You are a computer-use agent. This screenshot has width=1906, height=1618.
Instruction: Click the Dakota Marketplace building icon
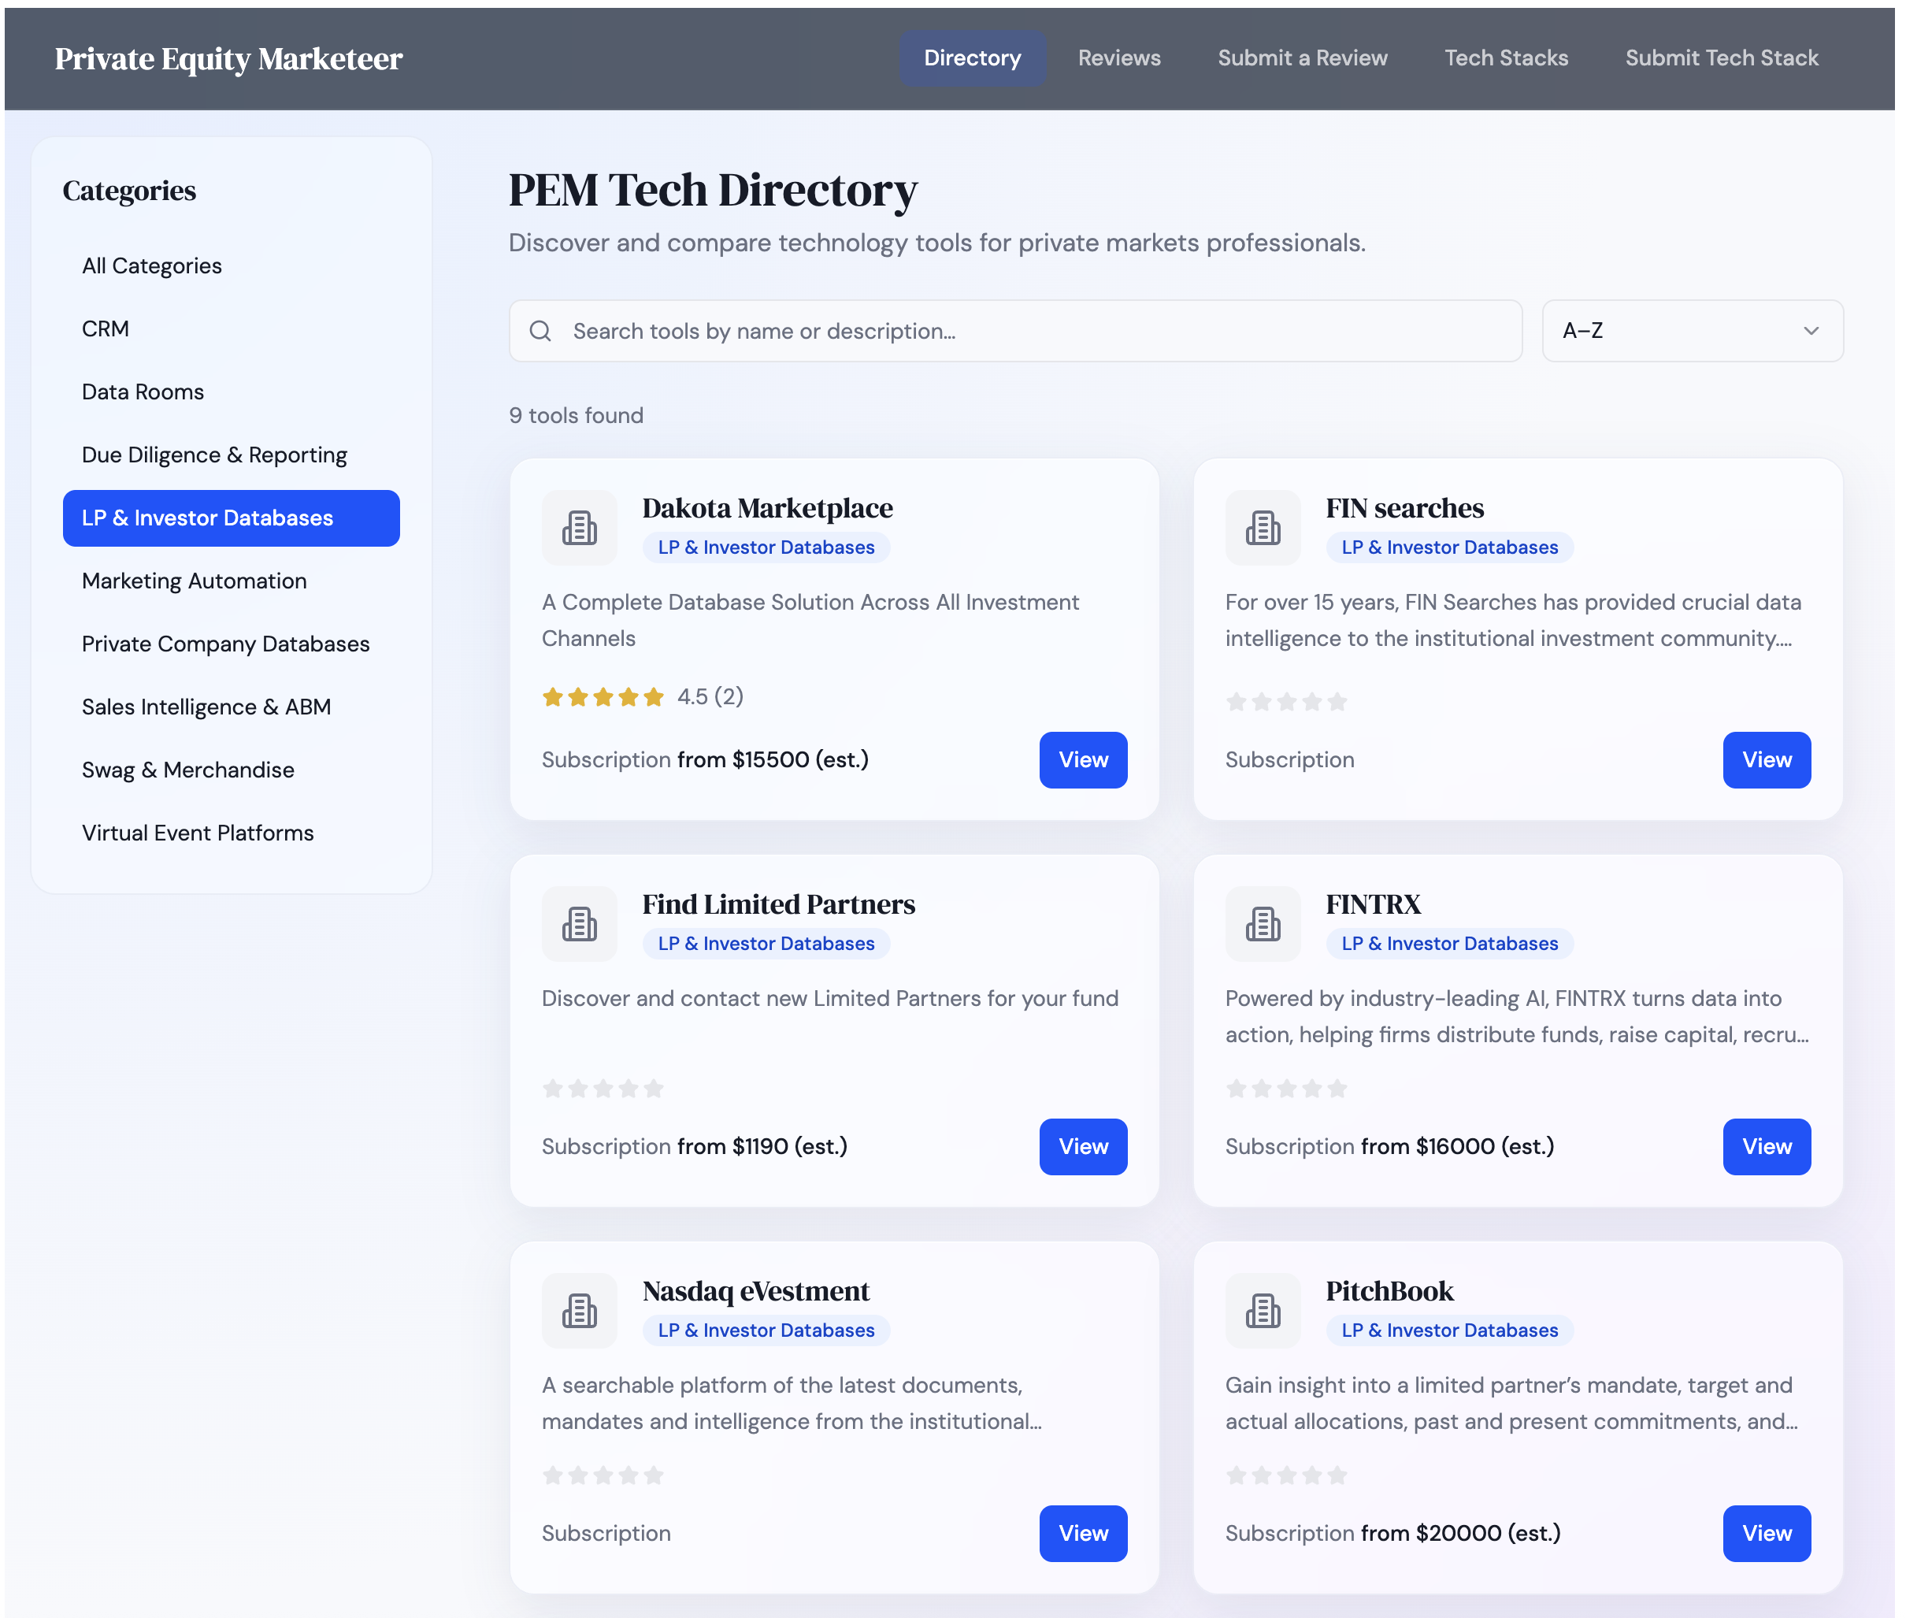click(x=579, y=528)
